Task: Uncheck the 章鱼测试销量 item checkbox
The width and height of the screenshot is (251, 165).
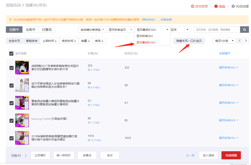Action: click(x=11, y=103)
